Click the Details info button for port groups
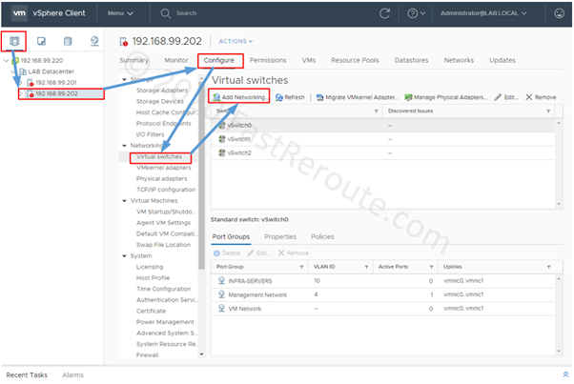The width and height of the screenshot is (574, 384). 227,253
